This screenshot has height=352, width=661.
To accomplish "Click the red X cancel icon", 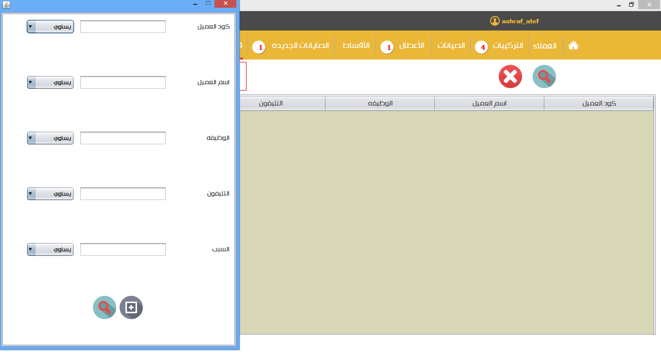I will pyautogui.click(x=510, y=77).
